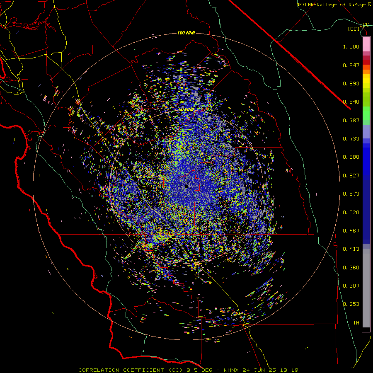Click the bright green segment of the color bar
Image resolution: width=373 pixels, height=373 pixels.
(x=366, y=113)
